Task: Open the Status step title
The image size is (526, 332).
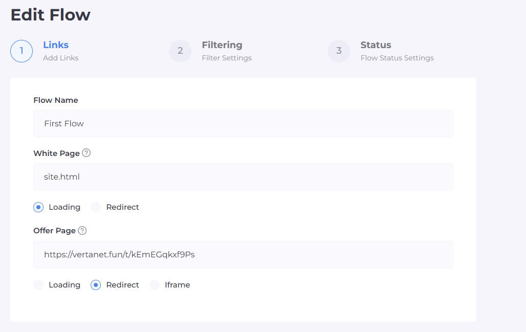Action: (375, 45)
